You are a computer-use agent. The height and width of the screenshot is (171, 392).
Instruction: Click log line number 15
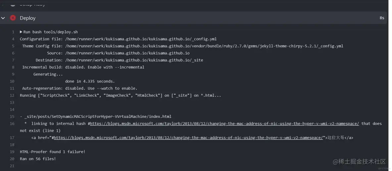[x=12, y=117]
